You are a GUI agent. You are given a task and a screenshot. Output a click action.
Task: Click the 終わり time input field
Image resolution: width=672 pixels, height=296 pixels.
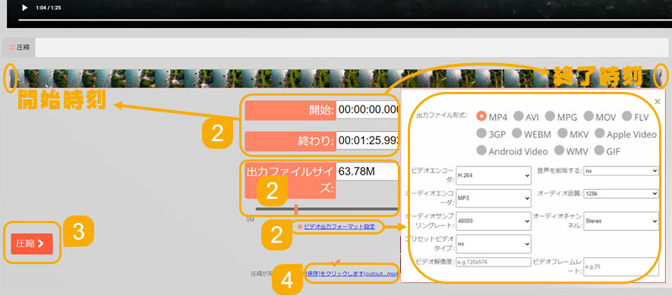point(368,140)
